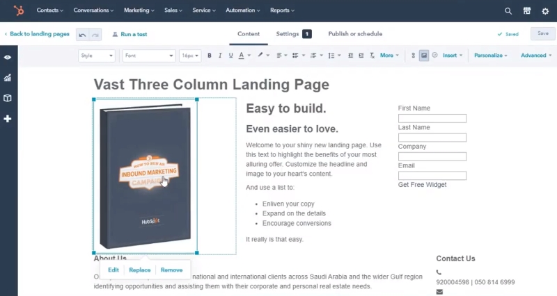Click the Company input field
Image resolution: width=557 pixels, height=296 pixels.
click(x=432, y=156)
